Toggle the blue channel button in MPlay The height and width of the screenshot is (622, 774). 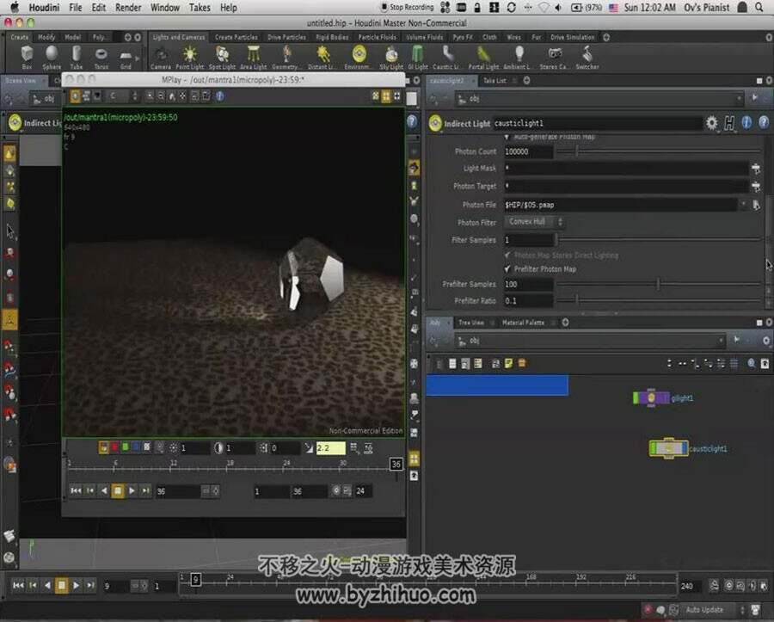[x=136, y=447]
